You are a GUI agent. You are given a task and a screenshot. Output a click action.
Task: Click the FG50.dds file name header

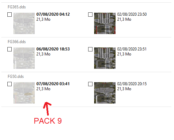tap(16, 77)
